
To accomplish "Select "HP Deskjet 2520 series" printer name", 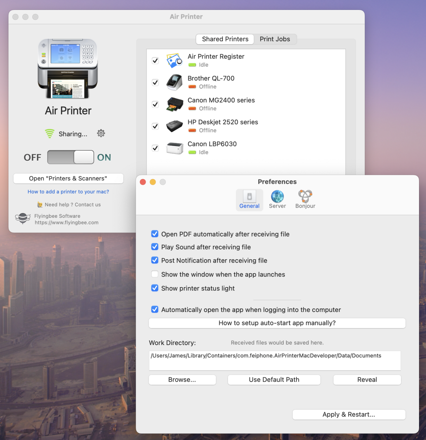I will tap(223, 122).
